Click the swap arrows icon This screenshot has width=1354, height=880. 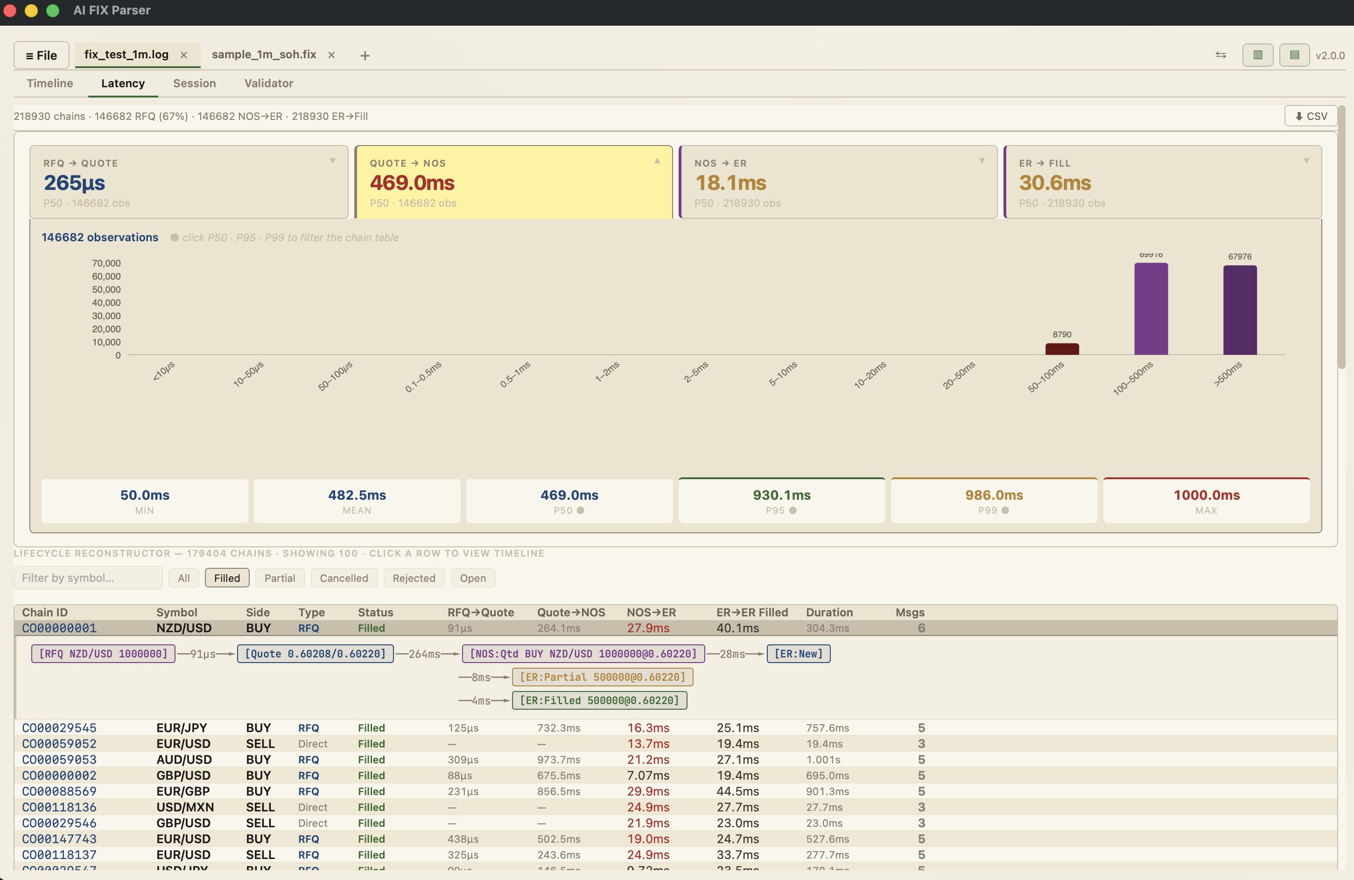tap(1221, 55)
